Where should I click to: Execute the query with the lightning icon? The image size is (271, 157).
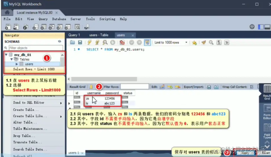(89, 42)
